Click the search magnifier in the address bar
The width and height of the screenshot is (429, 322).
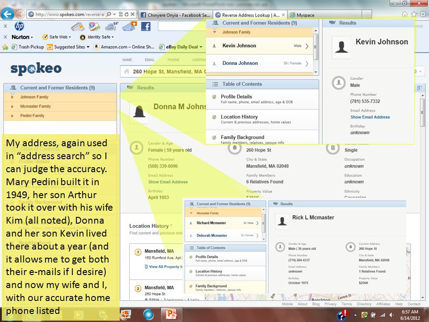pyautogui.click(x=109, y=14)
